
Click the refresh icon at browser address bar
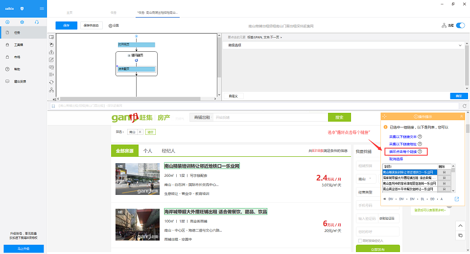(x=465, y=106)
